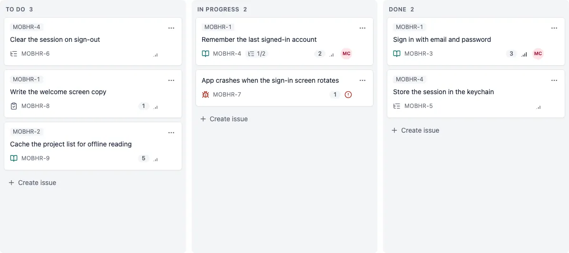Click MOBHR-1 parent tag on Remember last signed-in card
The height and width of the screenshot is (253, 569).
click(x=218, y=27)
